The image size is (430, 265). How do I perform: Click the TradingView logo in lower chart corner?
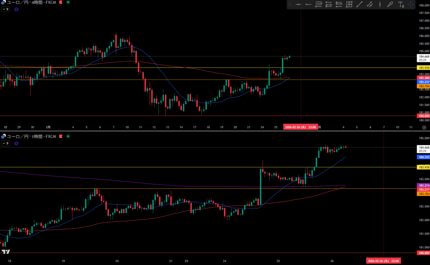(x=6, y=252)
